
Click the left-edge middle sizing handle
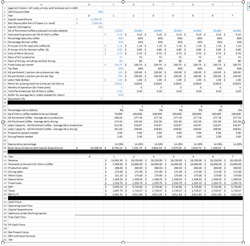coord(3,122)
